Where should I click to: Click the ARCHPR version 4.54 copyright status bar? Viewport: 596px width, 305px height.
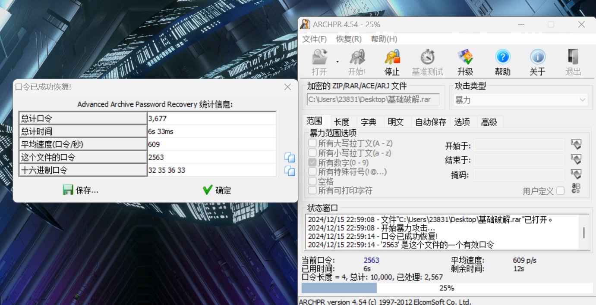tap(385, 302)
